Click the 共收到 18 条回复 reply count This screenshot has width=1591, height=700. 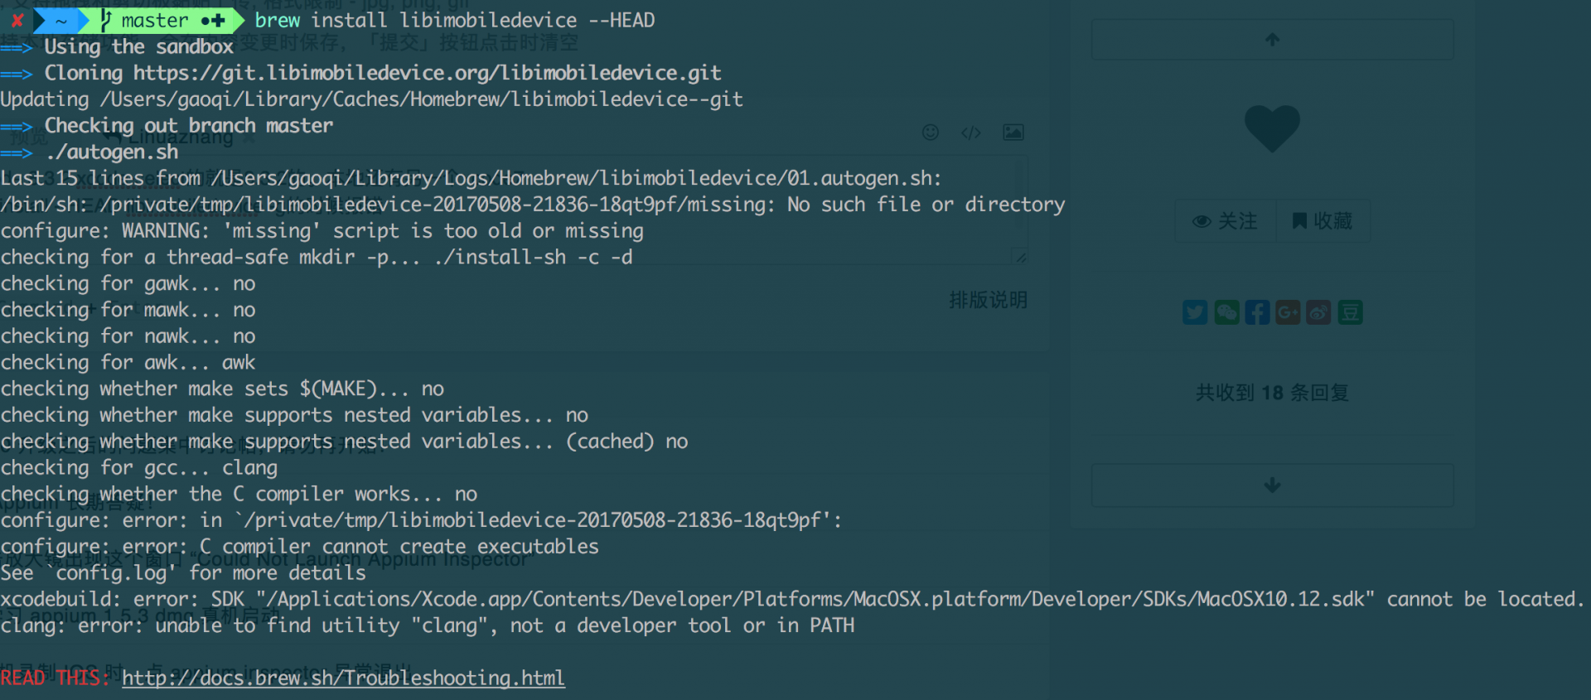(x=1272, y=393)
